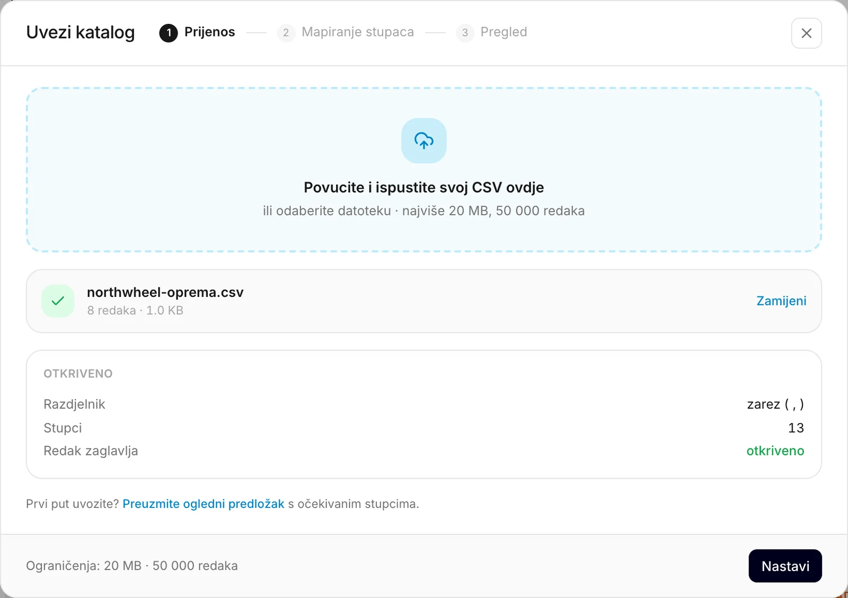Click step number 1 circle

coord(169,33)
